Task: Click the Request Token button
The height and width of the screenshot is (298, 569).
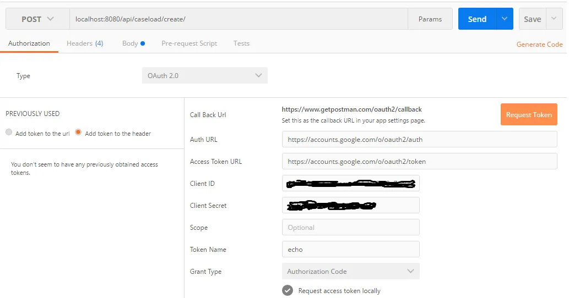Action: [x=528, y=115]
